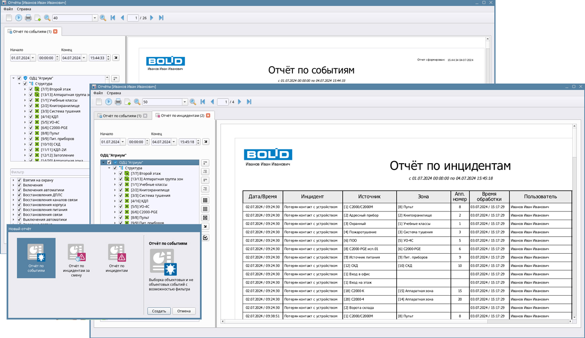Select the 'Отчёт по инцидентам за смену' report type
585x338 pixels.
pos(76,258)
